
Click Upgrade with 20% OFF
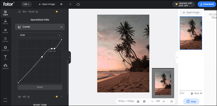[x=183, y=4]
